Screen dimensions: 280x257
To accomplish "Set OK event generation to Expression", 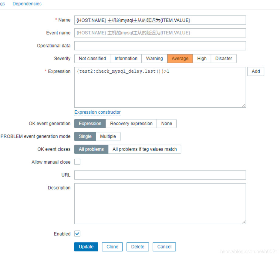I will point(90,124).
